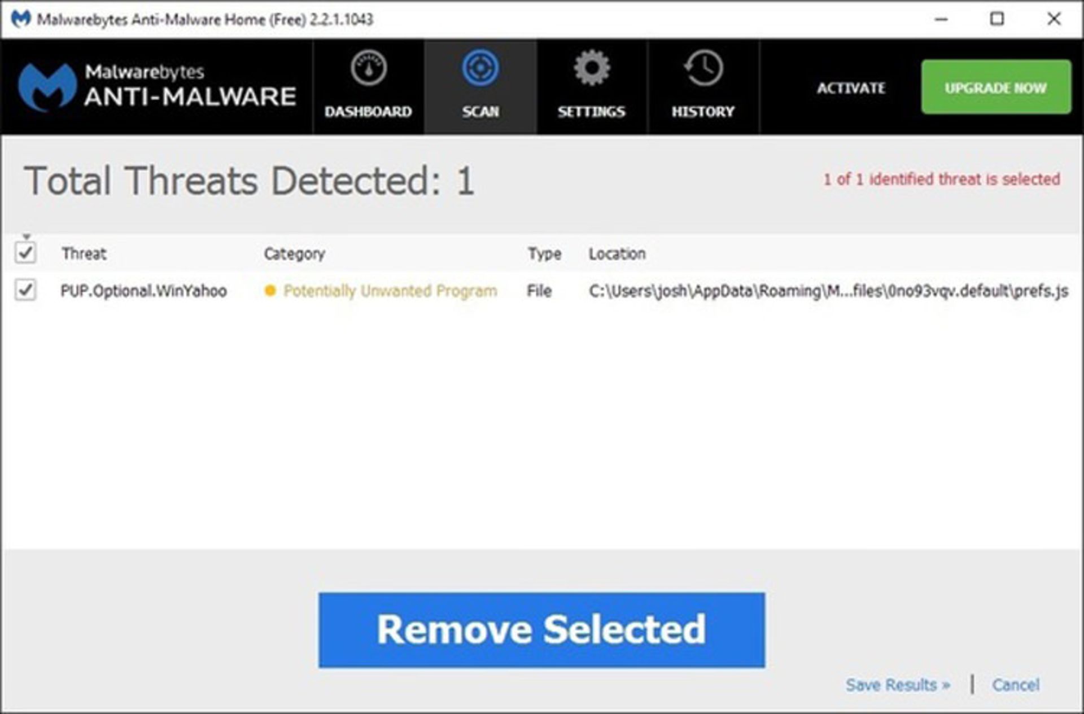1084x714 pixels.
Task: Click the title bar Malwarebytes icon
Action: (21, 19)
